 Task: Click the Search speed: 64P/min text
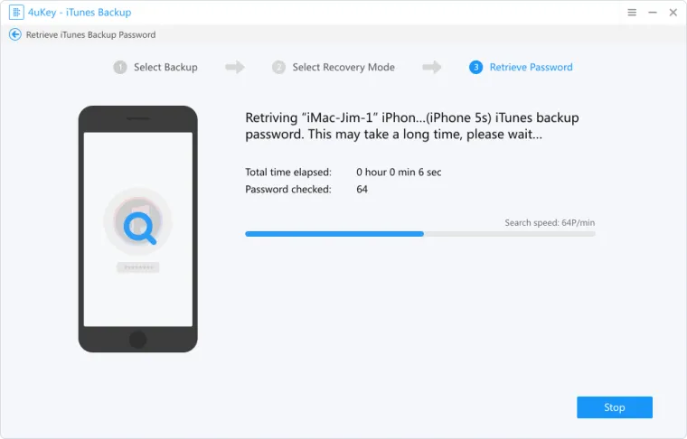[550, 223]
